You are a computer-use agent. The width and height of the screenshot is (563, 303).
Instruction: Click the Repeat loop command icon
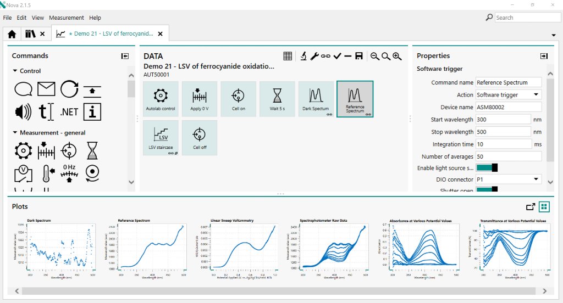[69, 89]
